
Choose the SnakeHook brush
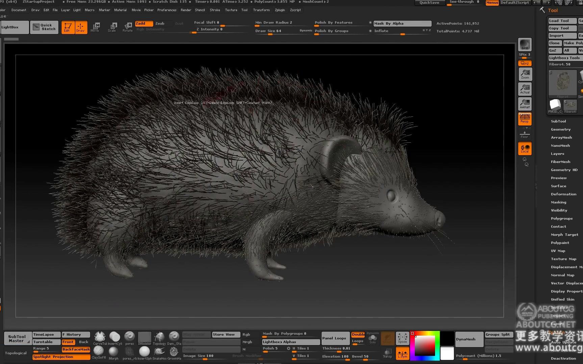coord(159,352)
